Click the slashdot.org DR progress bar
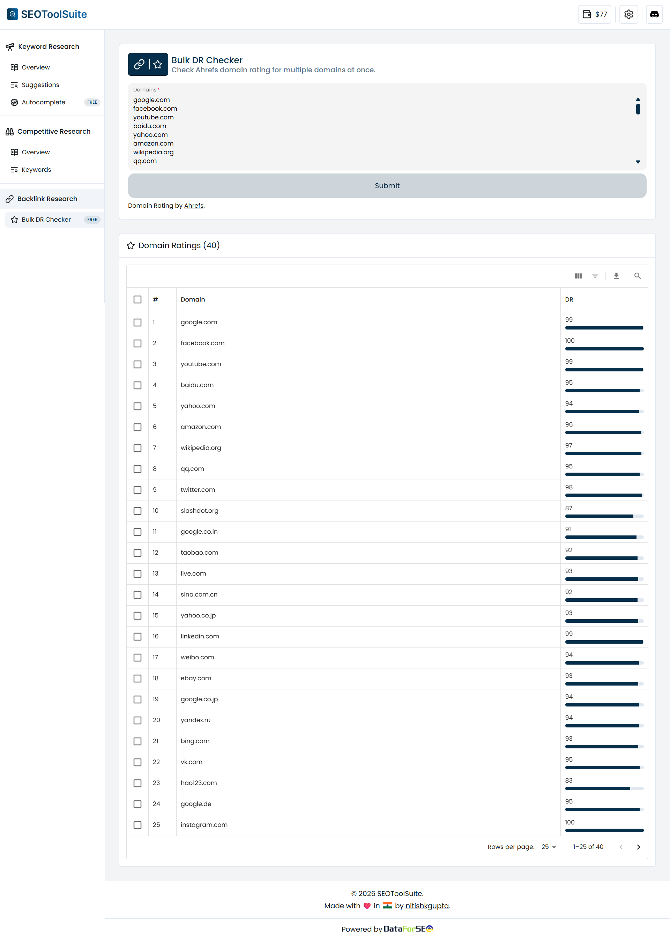 point(604,517)
